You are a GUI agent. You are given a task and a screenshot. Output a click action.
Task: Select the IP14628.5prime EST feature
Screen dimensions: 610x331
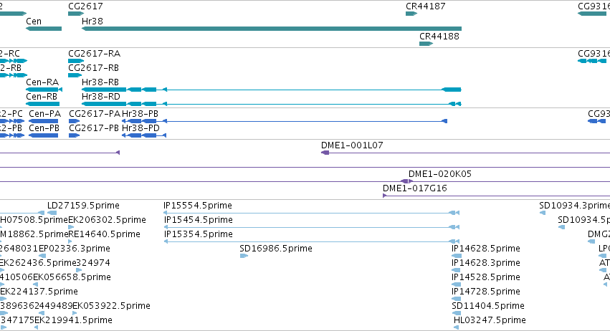(457, 256)
